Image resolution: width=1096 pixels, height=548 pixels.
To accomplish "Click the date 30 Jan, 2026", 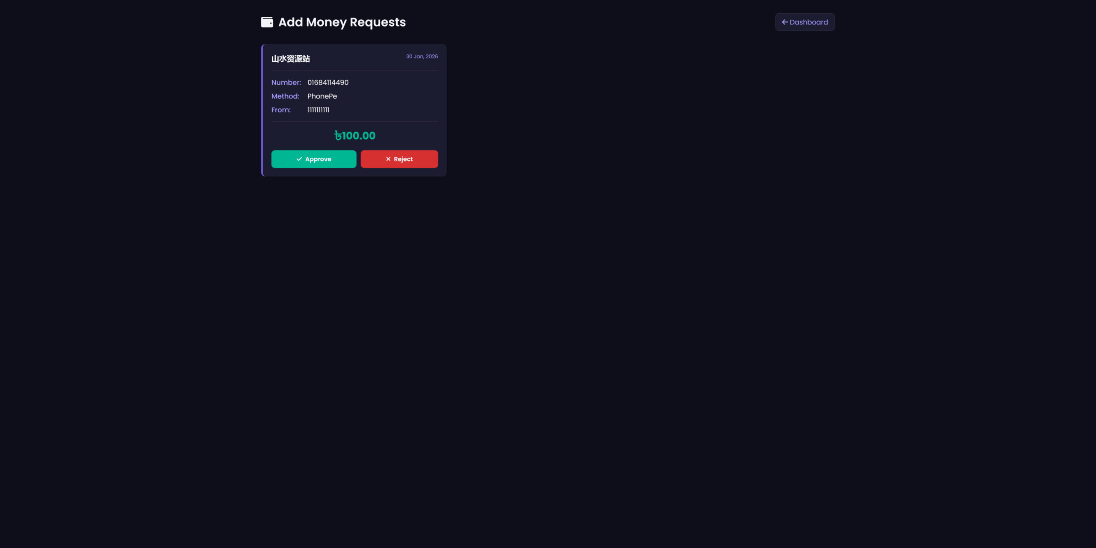I will 422,57.
